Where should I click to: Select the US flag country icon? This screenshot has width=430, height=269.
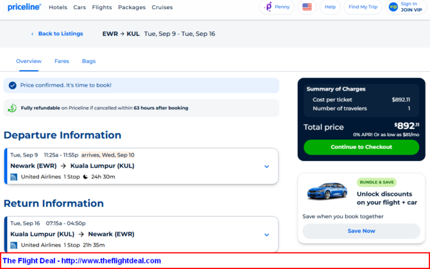(x=307, y=7)
